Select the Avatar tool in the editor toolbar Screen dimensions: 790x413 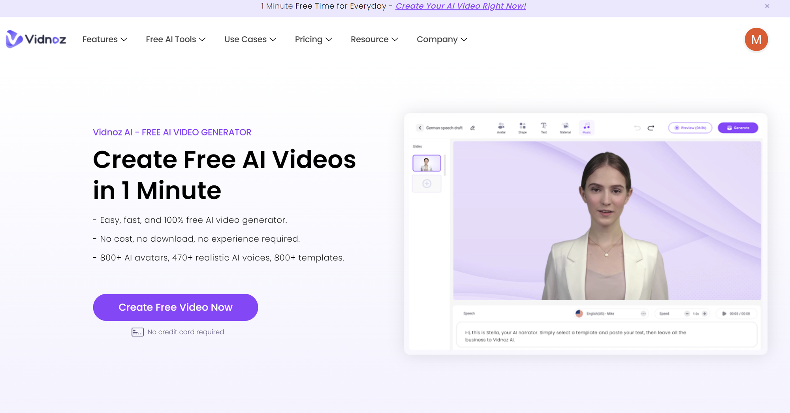(501, 128)
